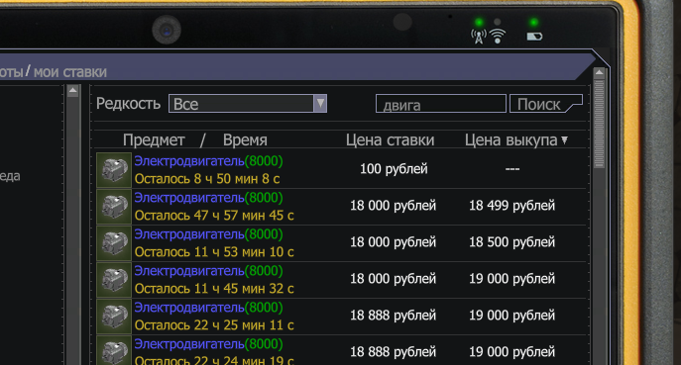Click right scrollbar up arrow
This screenshot has height=365, width=681.
pos(600,72)
